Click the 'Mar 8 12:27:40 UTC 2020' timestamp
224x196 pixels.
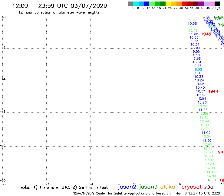pyautogui.click(x=198, y=193)
